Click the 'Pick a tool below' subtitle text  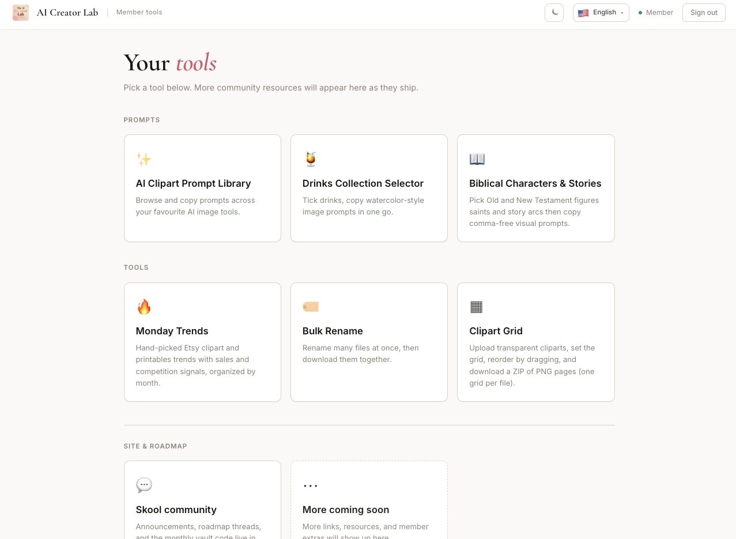(271, 88)
